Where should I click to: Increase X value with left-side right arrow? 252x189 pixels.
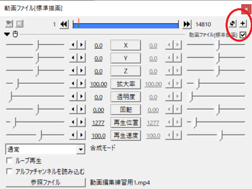[81, 45]
